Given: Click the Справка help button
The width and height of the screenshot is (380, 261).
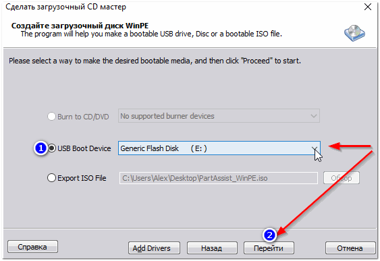Looking at the screenshot, I should click(32, 247).
